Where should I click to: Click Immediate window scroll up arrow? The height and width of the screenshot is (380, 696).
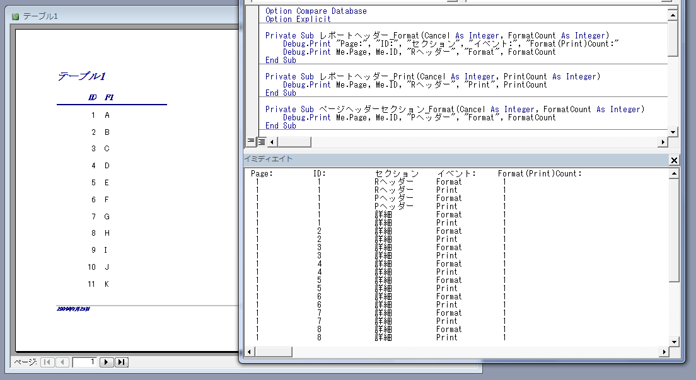coord(674,173)
